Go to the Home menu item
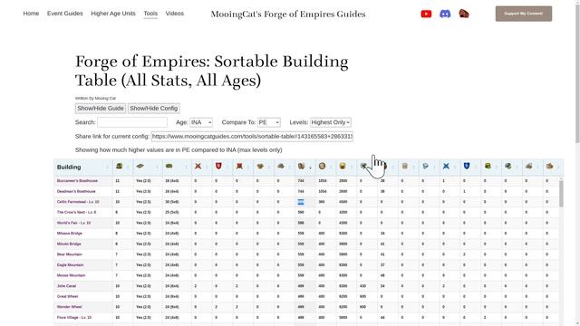 (x=31, y=14)
